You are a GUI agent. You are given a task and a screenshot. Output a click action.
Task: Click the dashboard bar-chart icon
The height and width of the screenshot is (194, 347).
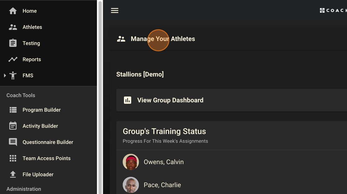point(127,100)
